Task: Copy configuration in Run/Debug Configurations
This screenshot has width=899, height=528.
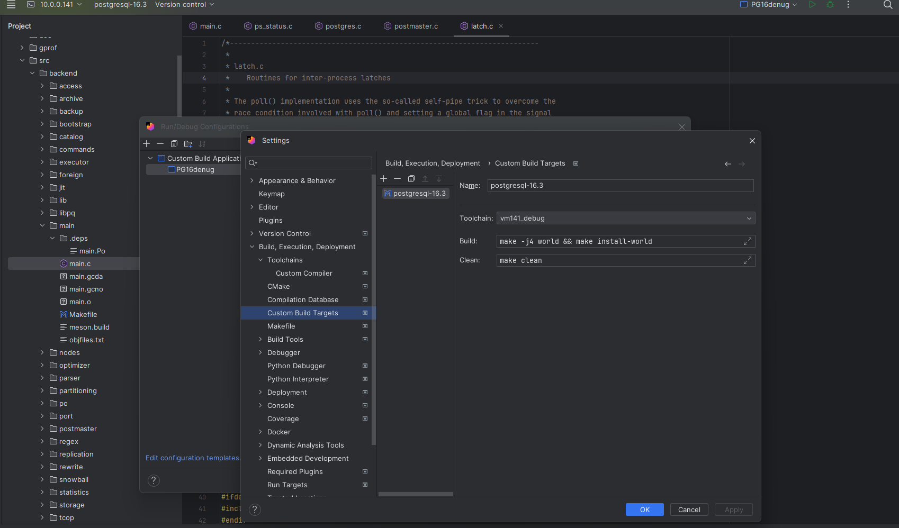Action: [174, 144]
